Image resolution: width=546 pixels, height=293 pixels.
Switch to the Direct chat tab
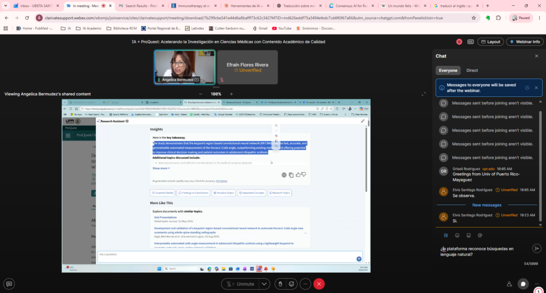(x=472, y=70)
